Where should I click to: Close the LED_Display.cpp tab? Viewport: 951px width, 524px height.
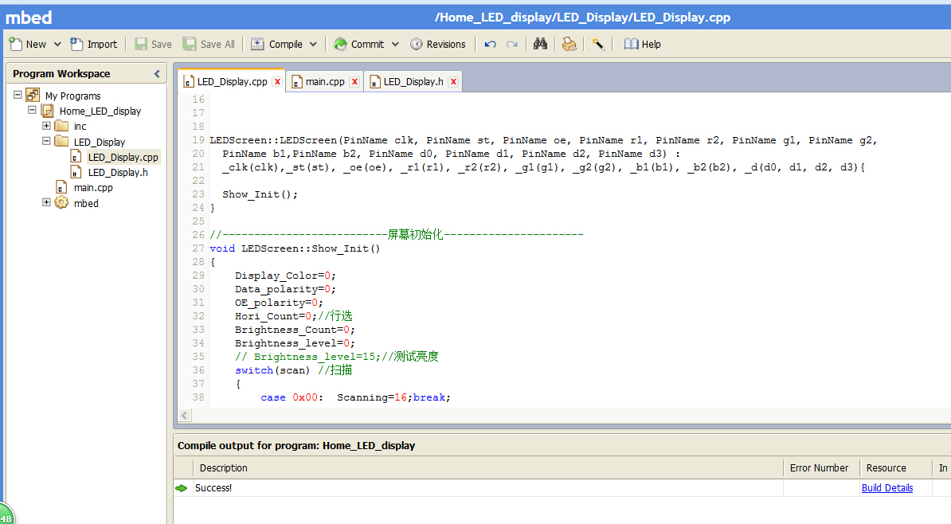coord(277,82)
